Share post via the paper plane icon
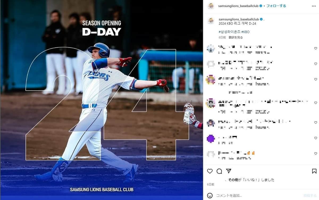The image size is (319, 200). tap(229, 171)
